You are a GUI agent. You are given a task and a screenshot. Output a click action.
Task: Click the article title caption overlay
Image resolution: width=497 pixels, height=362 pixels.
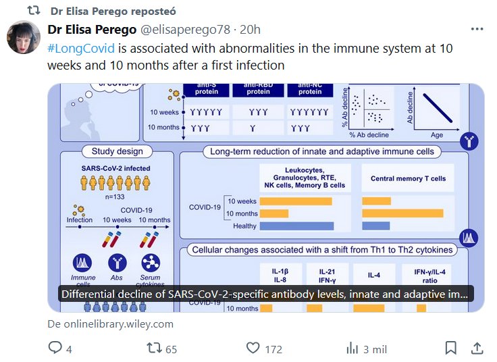point(265,294)
